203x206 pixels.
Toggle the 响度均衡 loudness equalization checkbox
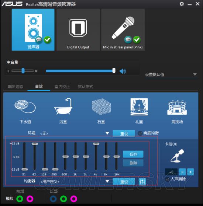[140, 133]
